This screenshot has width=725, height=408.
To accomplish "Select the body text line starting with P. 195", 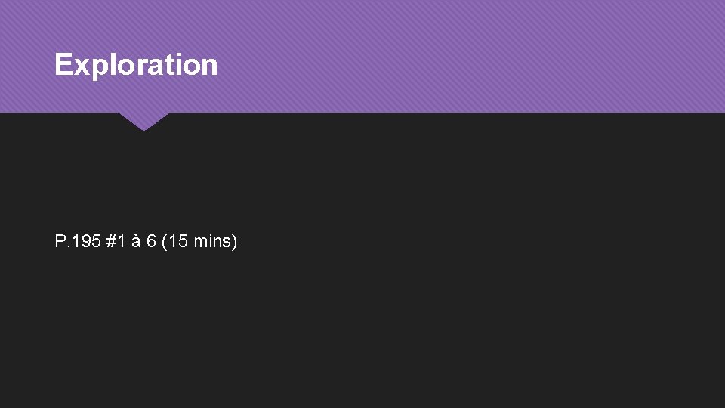I will click(x=146, y=242).
